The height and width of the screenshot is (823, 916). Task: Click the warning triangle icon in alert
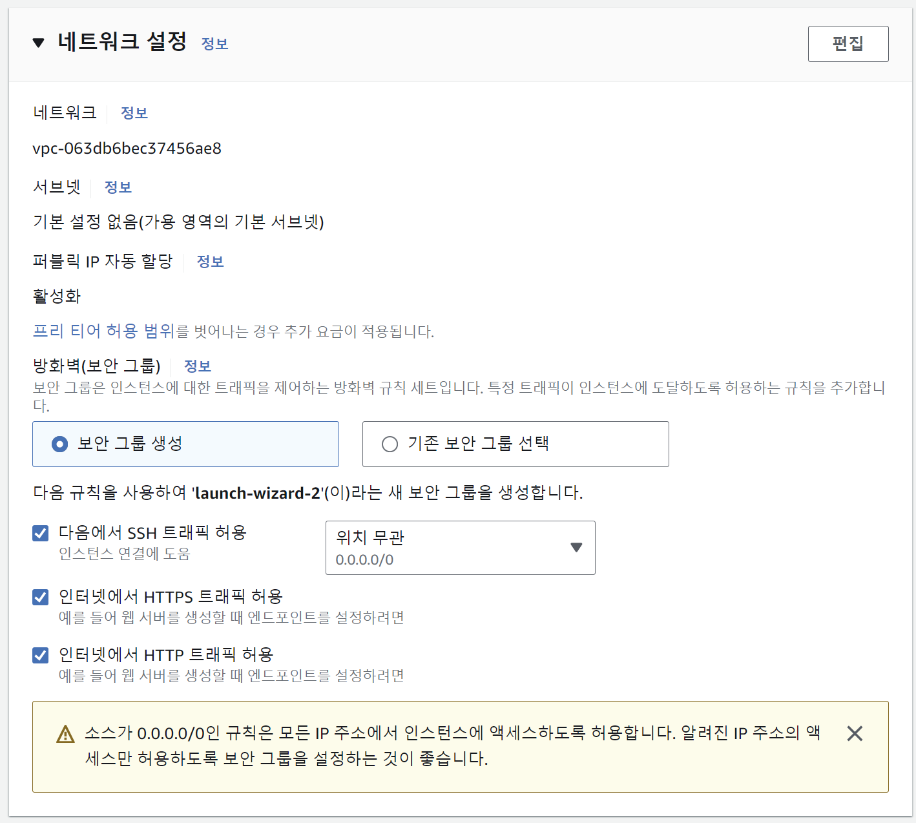click(65, 734)
